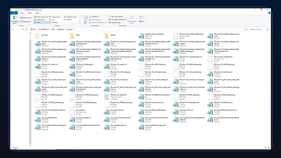This screenshot has height=158, width=281.
Task: Switch to the Home ribbon tab
Action: [x=22, y=13]
